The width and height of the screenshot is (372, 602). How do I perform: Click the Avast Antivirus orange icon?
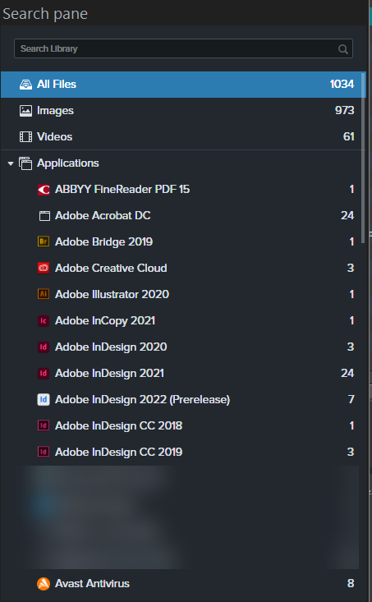tap(44, 584)
